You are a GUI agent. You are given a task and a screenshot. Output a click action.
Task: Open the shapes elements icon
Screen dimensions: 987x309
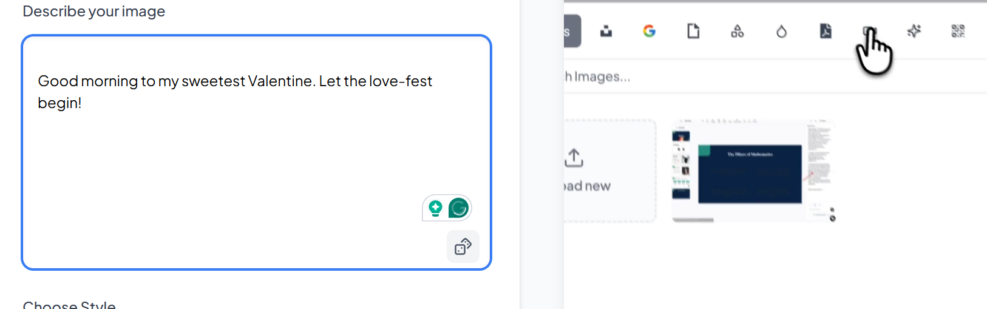[x=737, y=31]
